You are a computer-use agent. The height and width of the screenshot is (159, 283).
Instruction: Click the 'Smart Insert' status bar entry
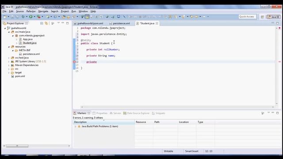tap(191, 151)
